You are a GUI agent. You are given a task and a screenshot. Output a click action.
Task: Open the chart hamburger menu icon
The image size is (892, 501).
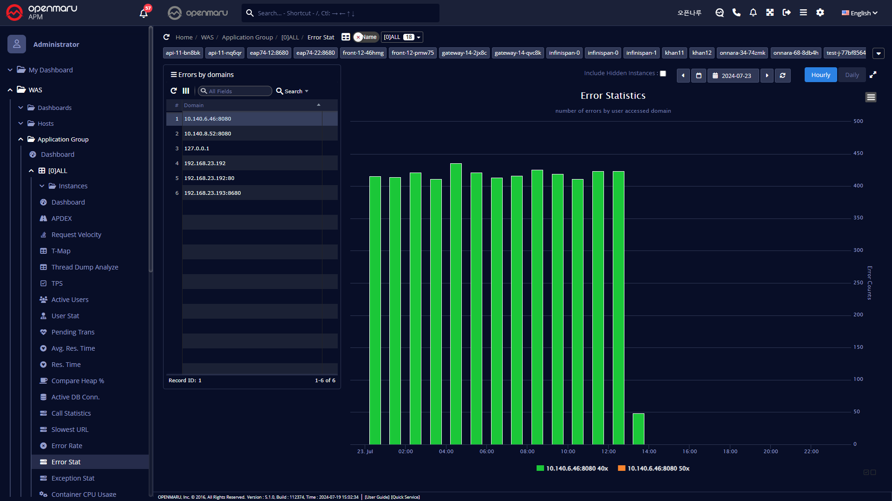tap(871, 97)
